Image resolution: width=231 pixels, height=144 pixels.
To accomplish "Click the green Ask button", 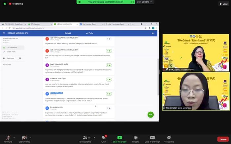I will tap(150, 115).
